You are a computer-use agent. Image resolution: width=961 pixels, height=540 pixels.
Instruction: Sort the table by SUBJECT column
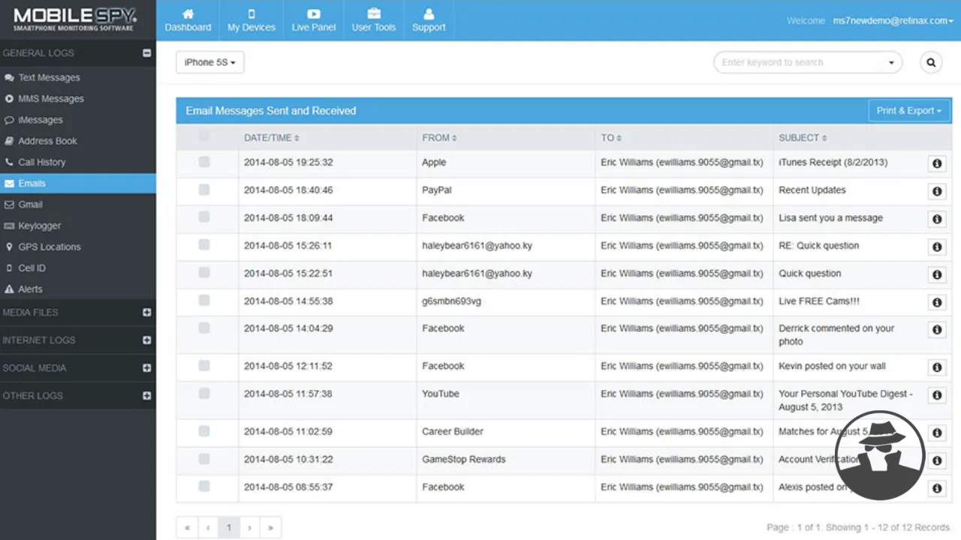[803, 138]
